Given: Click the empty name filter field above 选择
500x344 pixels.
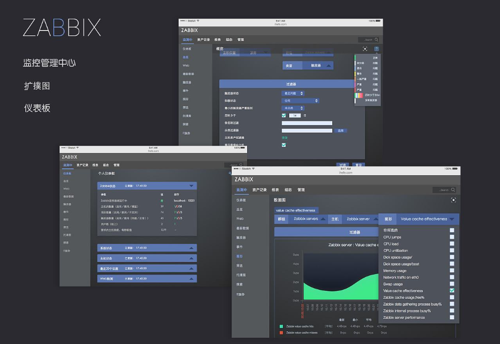Looking at the screenshot, I should click(x=307, y=123).
